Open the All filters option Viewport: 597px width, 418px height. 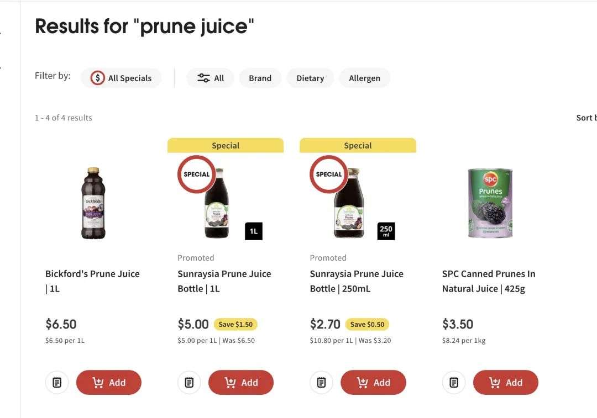(210, 78)
